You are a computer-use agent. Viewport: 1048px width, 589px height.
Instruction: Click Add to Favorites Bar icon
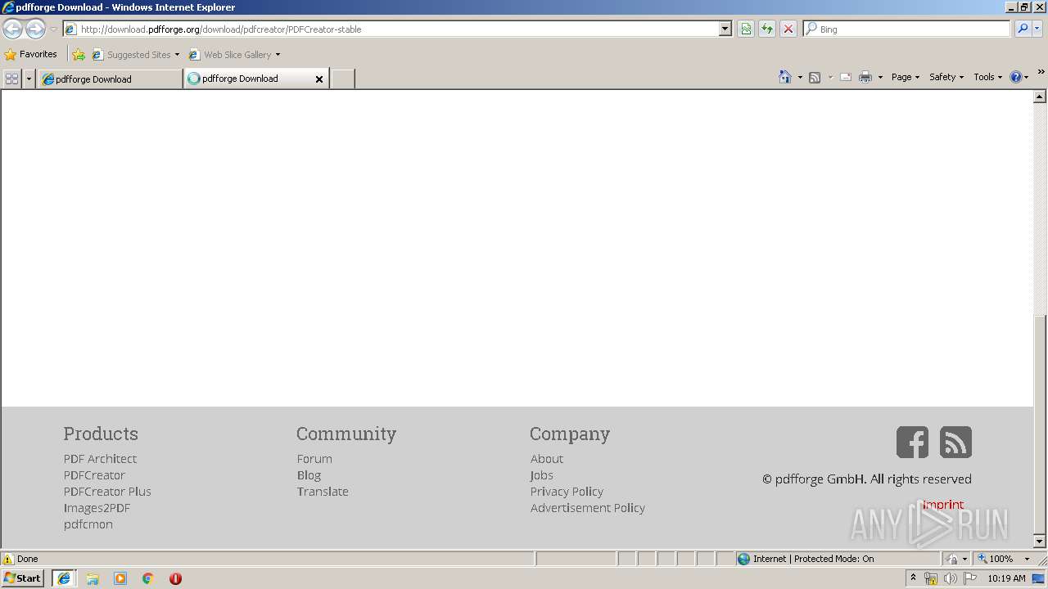[79, 55]
